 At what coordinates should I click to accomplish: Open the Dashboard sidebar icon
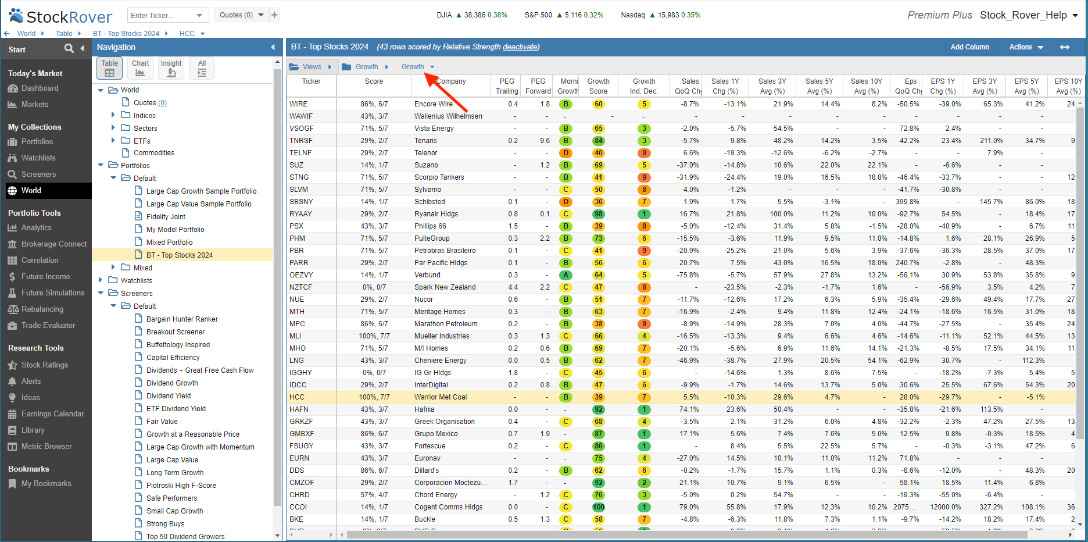click(x=13, y=88)
